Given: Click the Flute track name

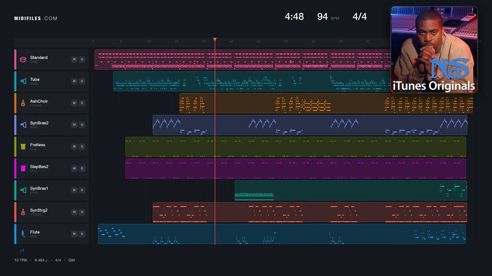Looking at the screenshot, I should tap(35, 232).
